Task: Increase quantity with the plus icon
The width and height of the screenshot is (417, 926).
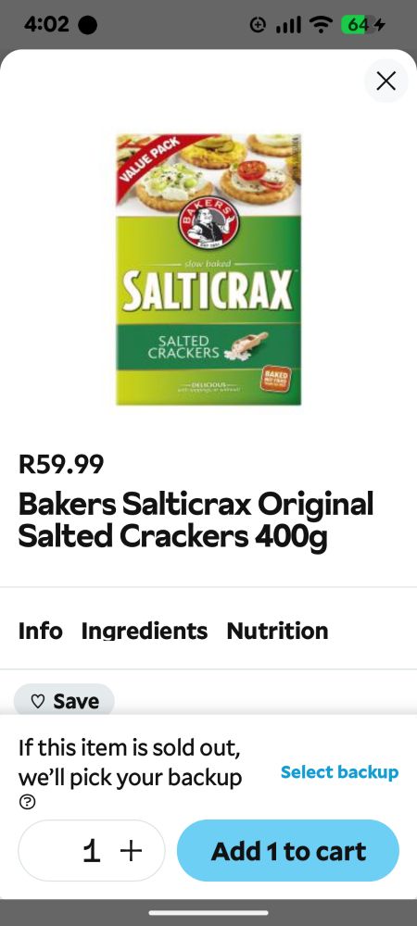Action: (x=131, y=850)
